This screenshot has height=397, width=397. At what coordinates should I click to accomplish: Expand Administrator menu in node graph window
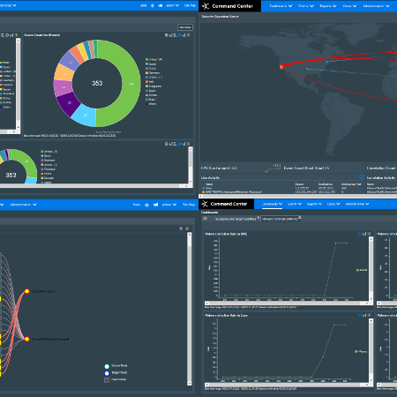click(x=23, y=205)
